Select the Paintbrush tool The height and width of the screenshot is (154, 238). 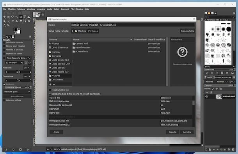9,21
